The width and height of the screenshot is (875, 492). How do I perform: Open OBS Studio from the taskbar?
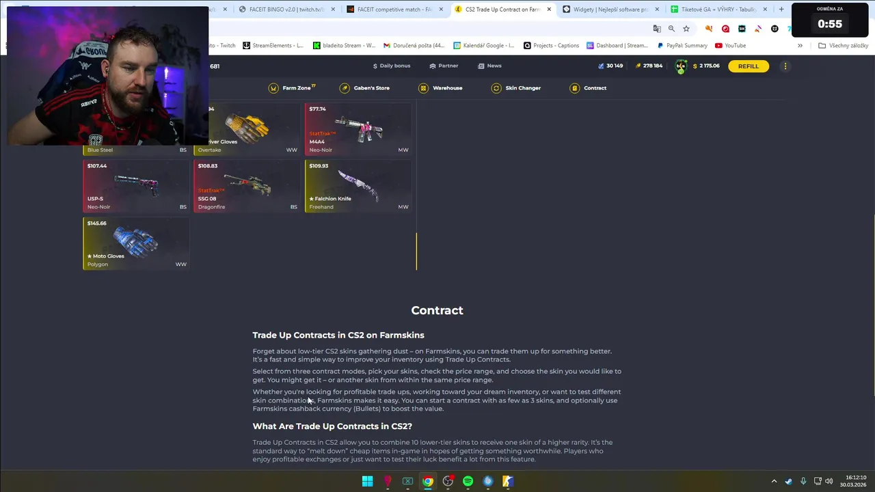coord(448,481)
